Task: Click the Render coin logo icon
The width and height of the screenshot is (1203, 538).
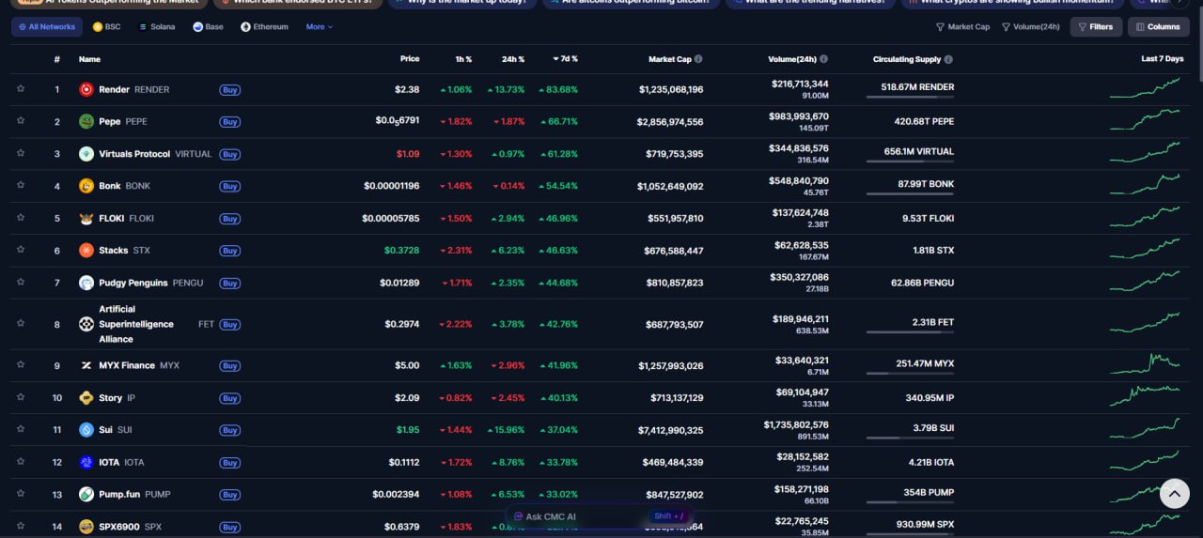Action: [86, 89]
